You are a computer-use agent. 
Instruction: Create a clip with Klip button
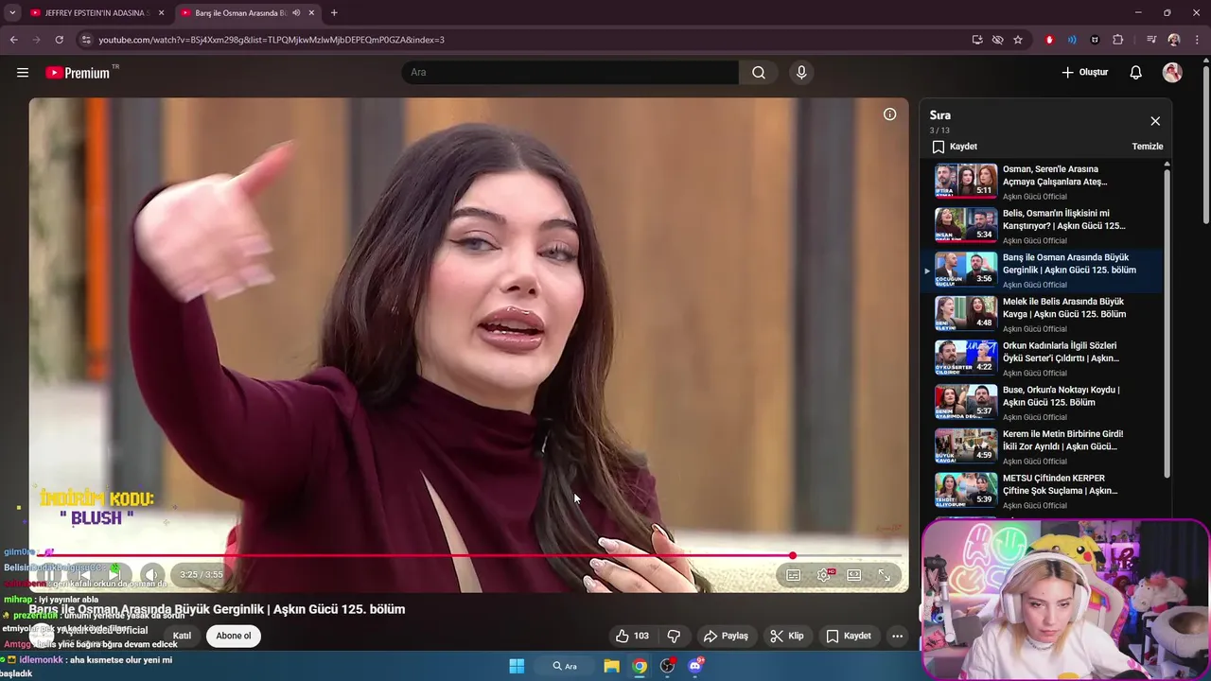point(786,636)
